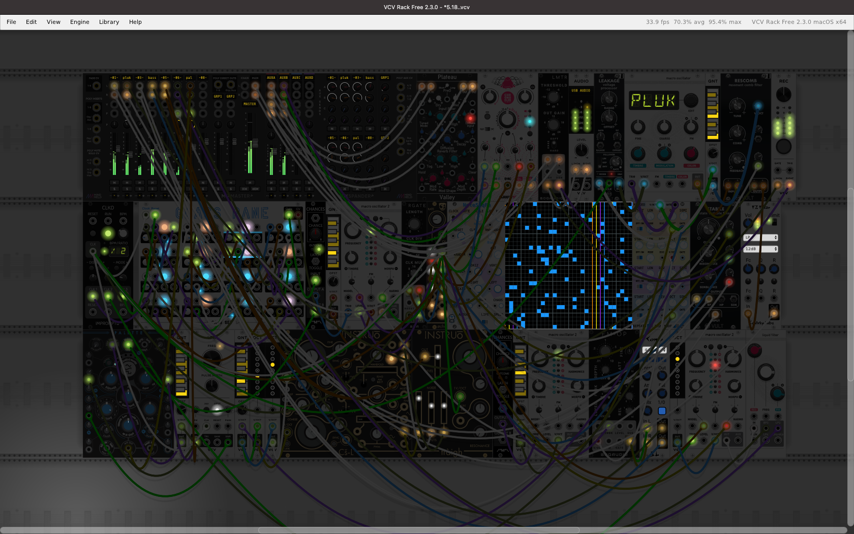Click the horizontal scrollbar at bottom
Screen dimensions: 854x534
point(419,530)
